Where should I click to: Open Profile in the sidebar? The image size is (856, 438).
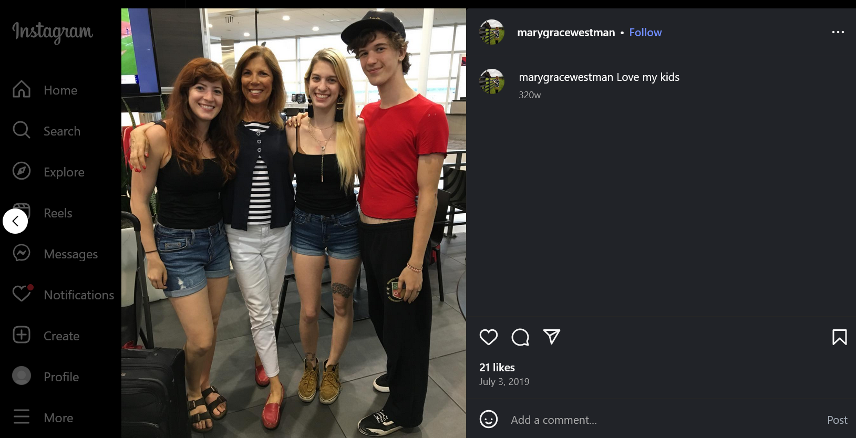(x=45, y=377)
